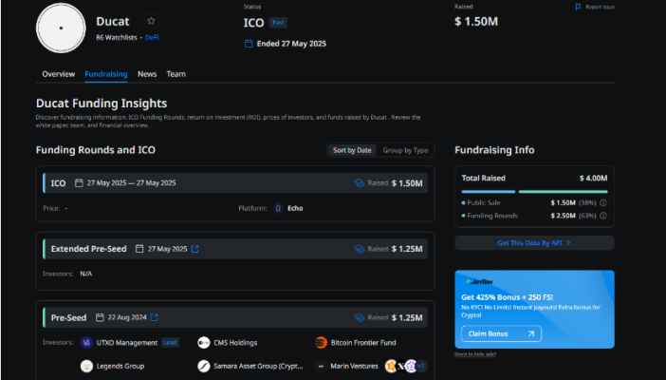
Task: Expand the +1 more investors badge
Action: (421, 365)
